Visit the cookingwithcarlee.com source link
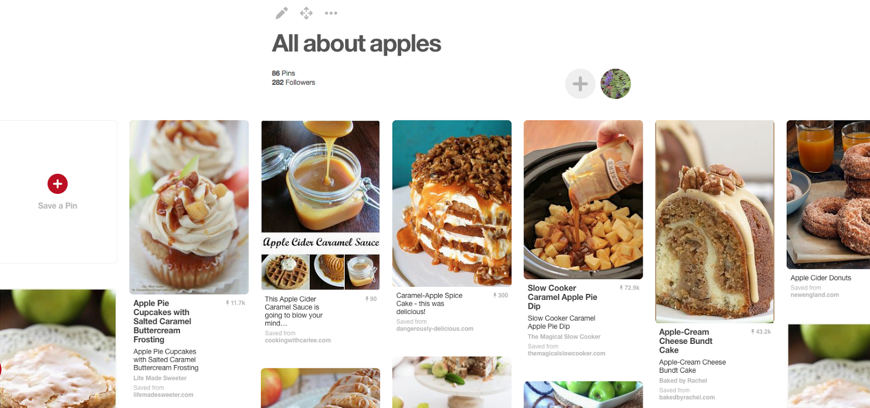870x408 pixels. point(297,341)
